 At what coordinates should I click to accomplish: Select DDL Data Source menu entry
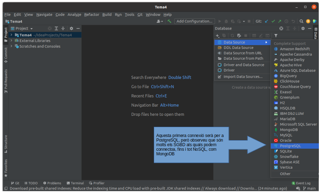pyautogui.click(x=243, y=48)
